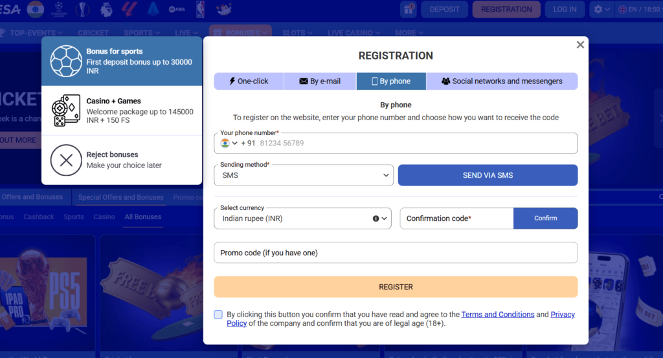663x358 pixels.
Task: Open the chicken game icon in top bar
Action: 223,9
